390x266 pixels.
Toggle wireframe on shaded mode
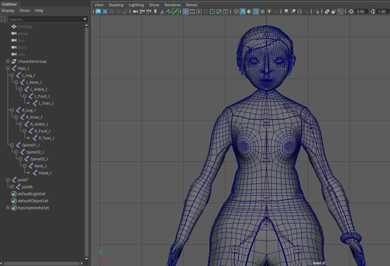256,11
